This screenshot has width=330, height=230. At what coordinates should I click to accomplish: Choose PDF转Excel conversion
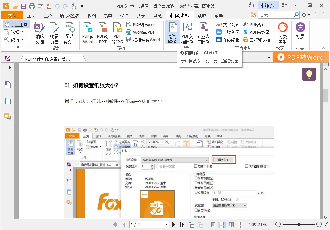[x=140, y=25]
